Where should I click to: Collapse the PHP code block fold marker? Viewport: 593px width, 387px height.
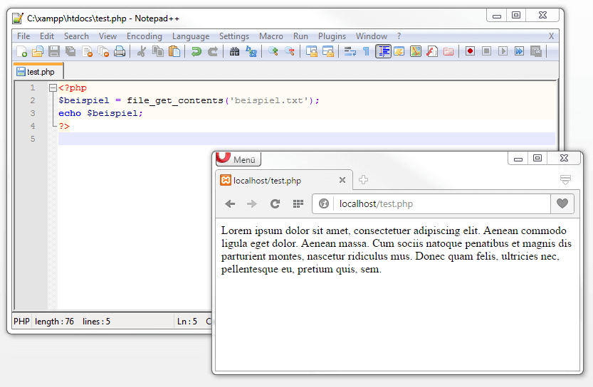coord(53,88)
